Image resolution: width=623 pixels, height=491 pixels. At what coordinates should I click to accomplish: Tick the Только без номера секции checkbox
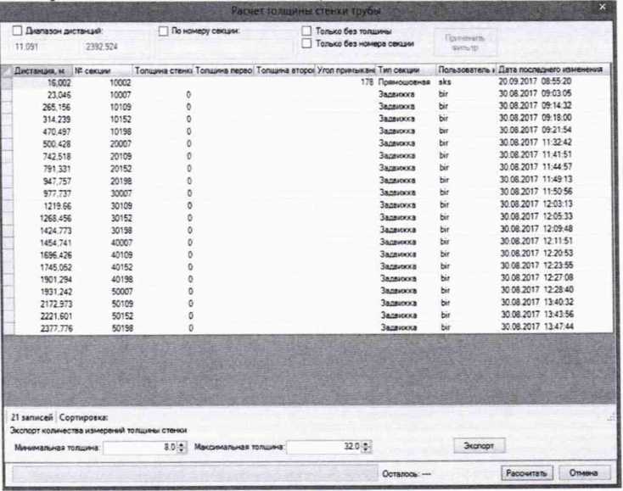(307, 42)
